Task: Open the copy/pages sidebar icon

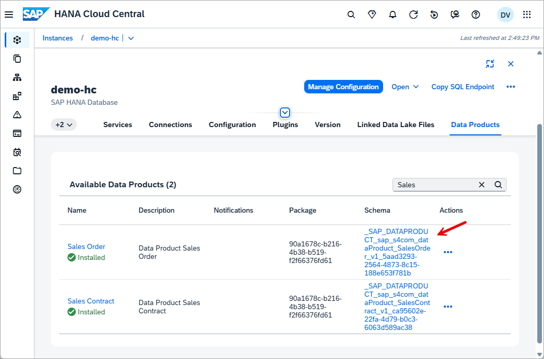Action: pos(17,59)
